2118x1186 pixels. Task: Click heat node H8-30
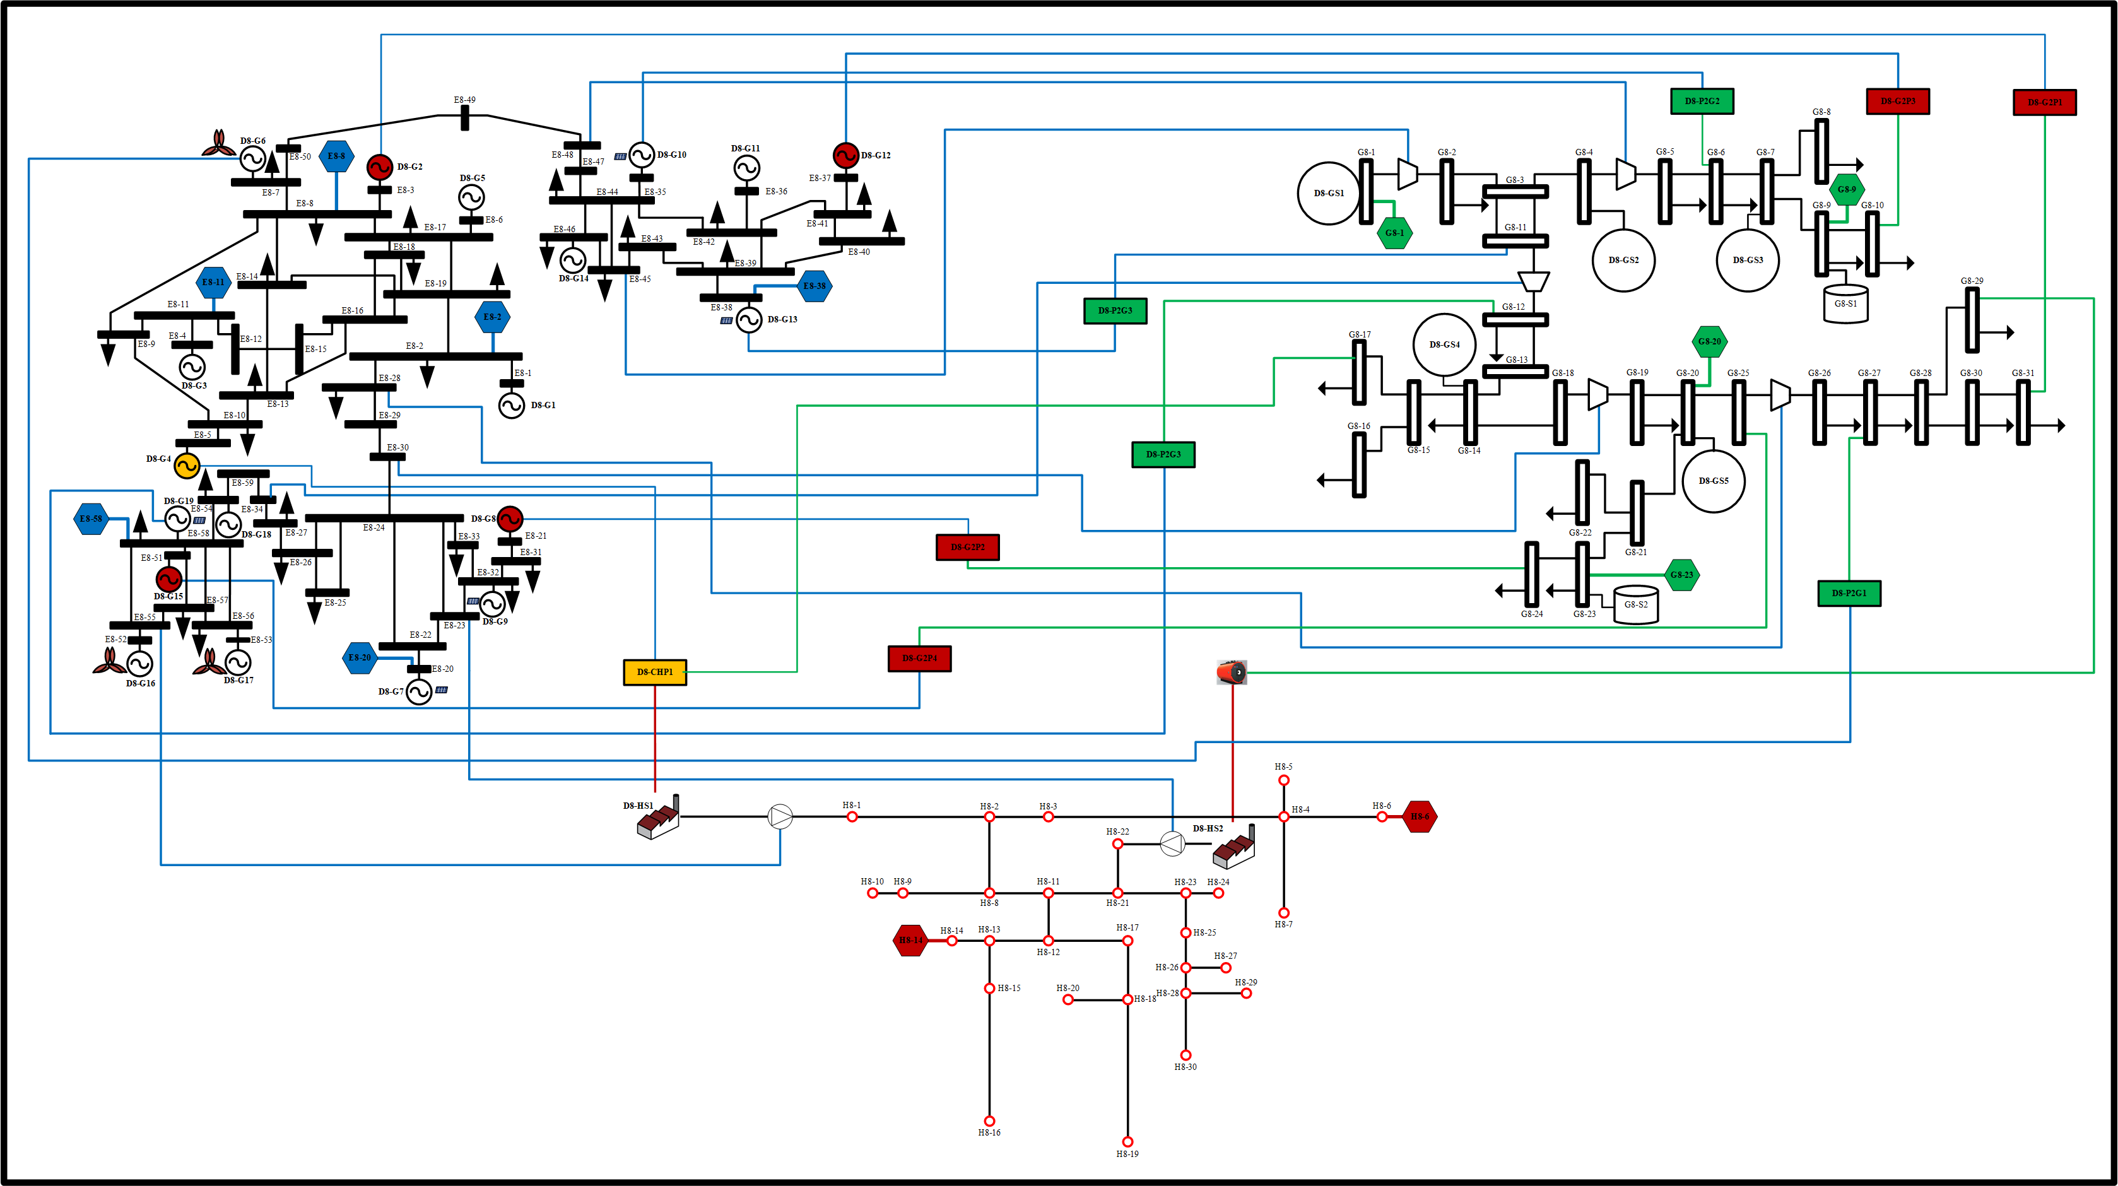pyautogui.click(x=1185, y=1055)
